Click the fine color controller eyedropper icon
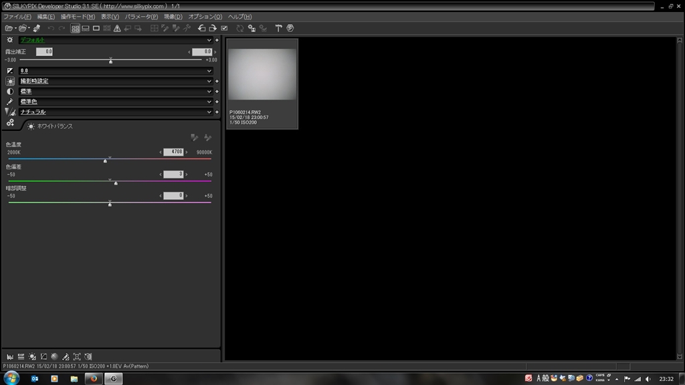685x385 pixels. click(66, 357)
